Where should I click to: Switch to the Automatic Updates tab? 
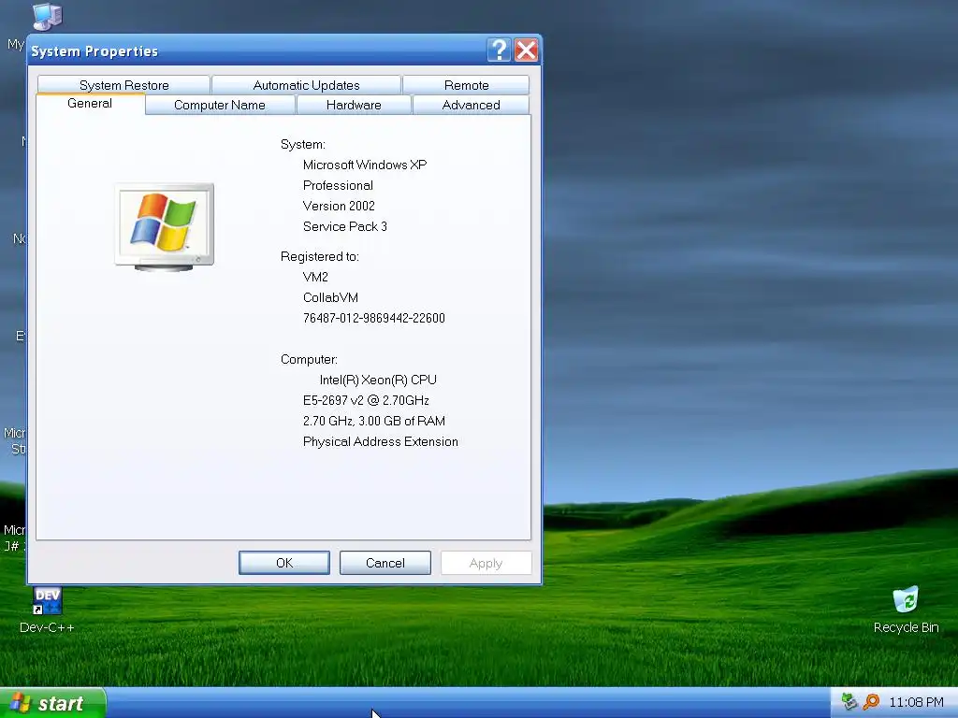[x=306, y=85]
